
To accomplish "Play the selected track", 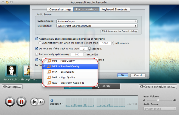I will 34,102.
